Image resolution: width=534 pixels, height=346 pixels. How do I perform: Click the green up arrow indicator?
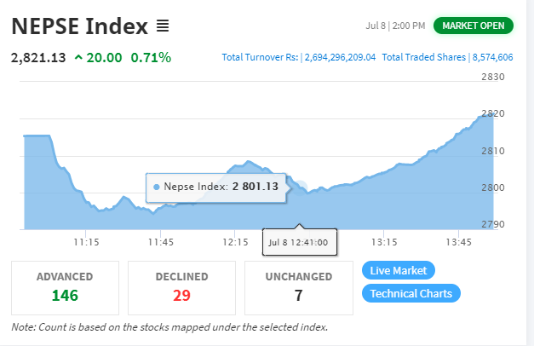coord(78,58)
